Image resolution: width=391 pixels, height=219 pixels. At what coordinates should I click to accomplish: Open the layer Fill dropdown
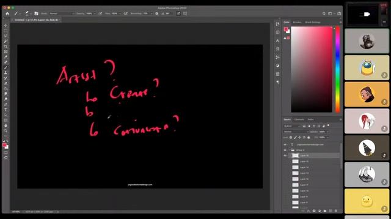coord(327,137)
